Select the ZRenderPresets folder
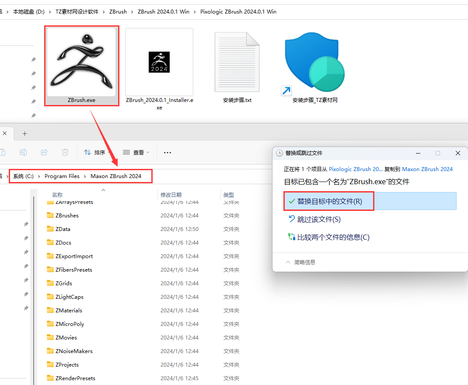468x385 pixels. click(x=71, y=378)
